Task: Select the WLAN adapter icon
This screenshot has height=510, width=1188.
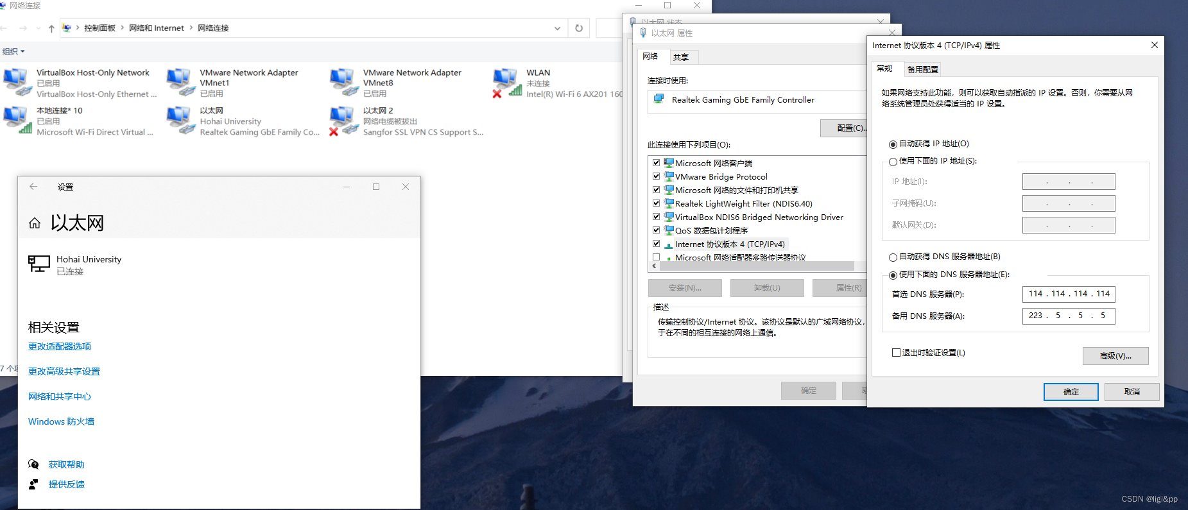Action: tap(507, 82)
